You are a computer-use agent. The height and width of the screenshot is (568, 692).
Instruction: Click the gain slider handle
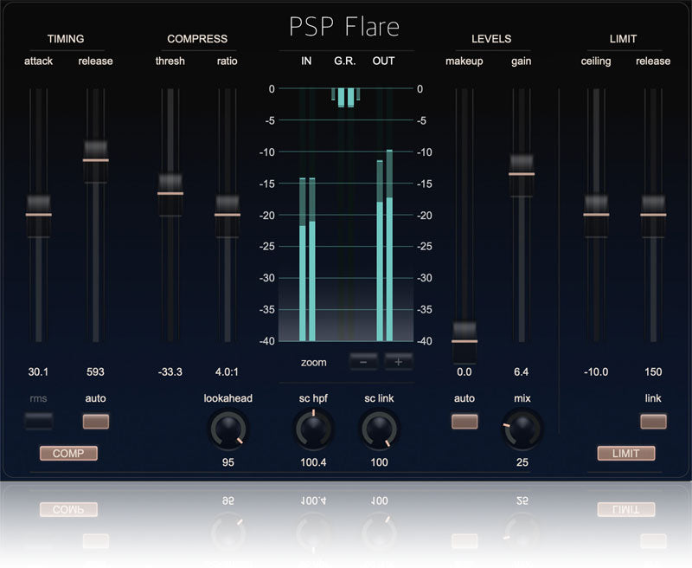(x=522, y=174)
